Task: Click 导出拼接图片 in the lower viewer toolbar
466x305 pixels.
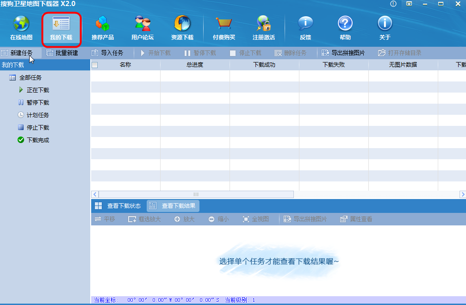Action: tap(305, 219)
